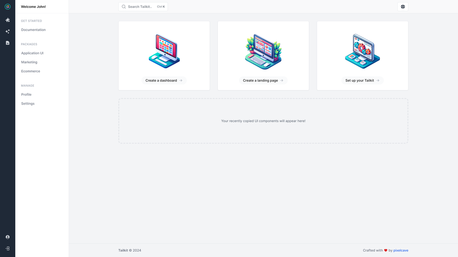Follow the pixelcave link in footer
Image resolution: width=458 pixels, height=257 pixels.
point(401,251)
